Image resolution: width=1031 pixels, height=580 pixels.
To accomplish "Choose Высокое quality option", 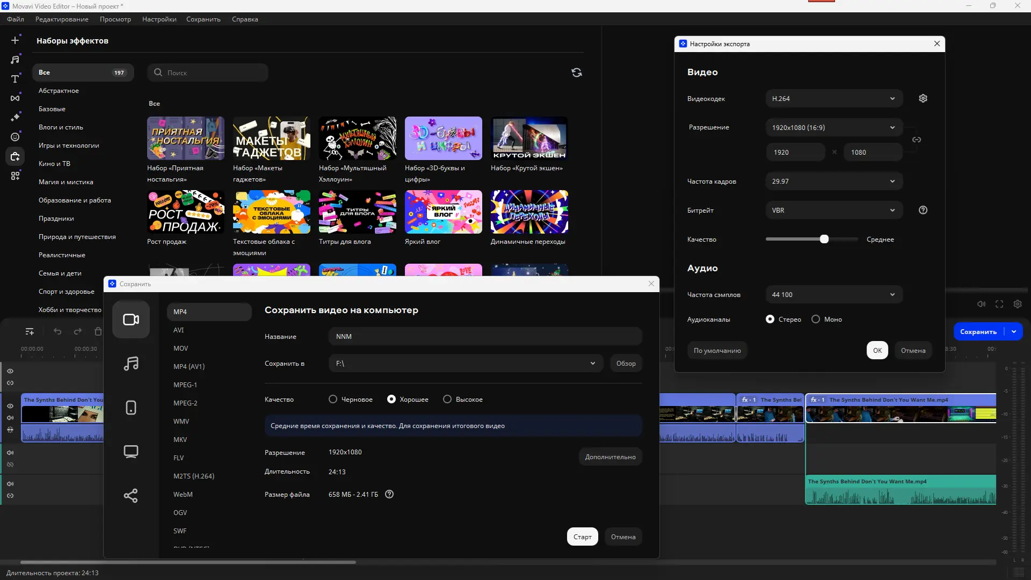I will pyautogui.click(x=446, y=399).
